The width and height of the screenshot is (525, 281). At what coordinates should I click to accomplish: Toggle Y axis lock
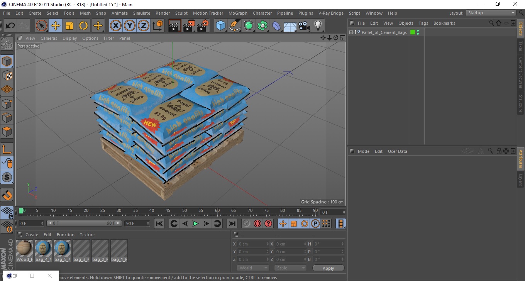tap(130, 26)
